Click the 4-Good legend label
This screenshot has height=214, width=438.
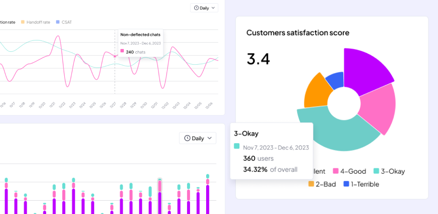(355, 171)
